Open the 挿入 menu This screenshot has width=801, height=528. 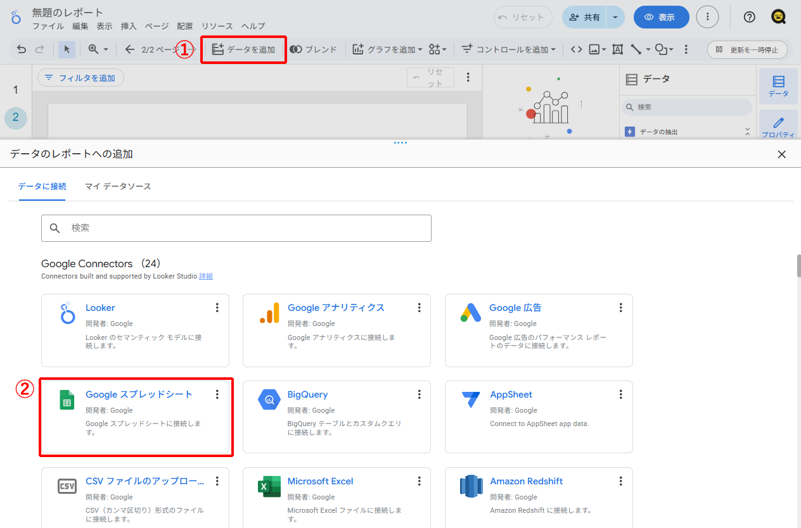click(x=129, y=26)
